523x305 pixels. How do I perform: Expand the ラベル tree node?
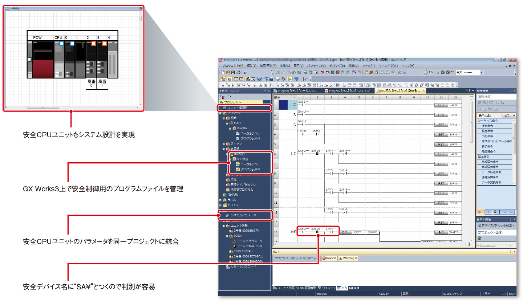[x=220, y=200]
